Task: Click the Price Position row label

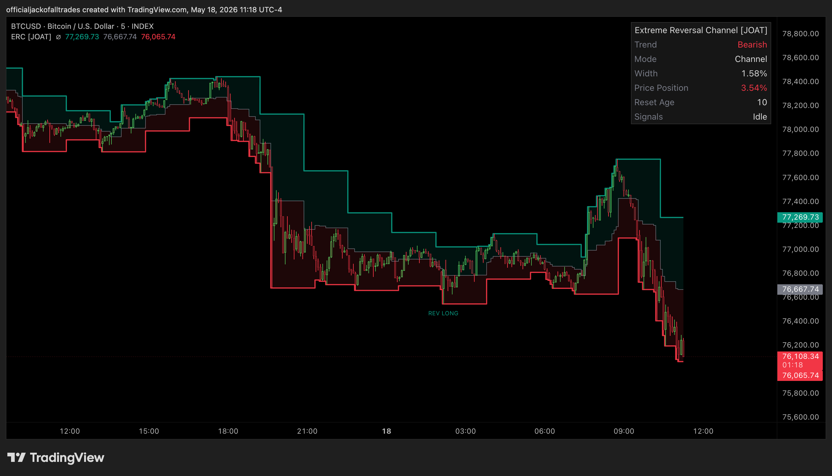Action: point(661,88)
